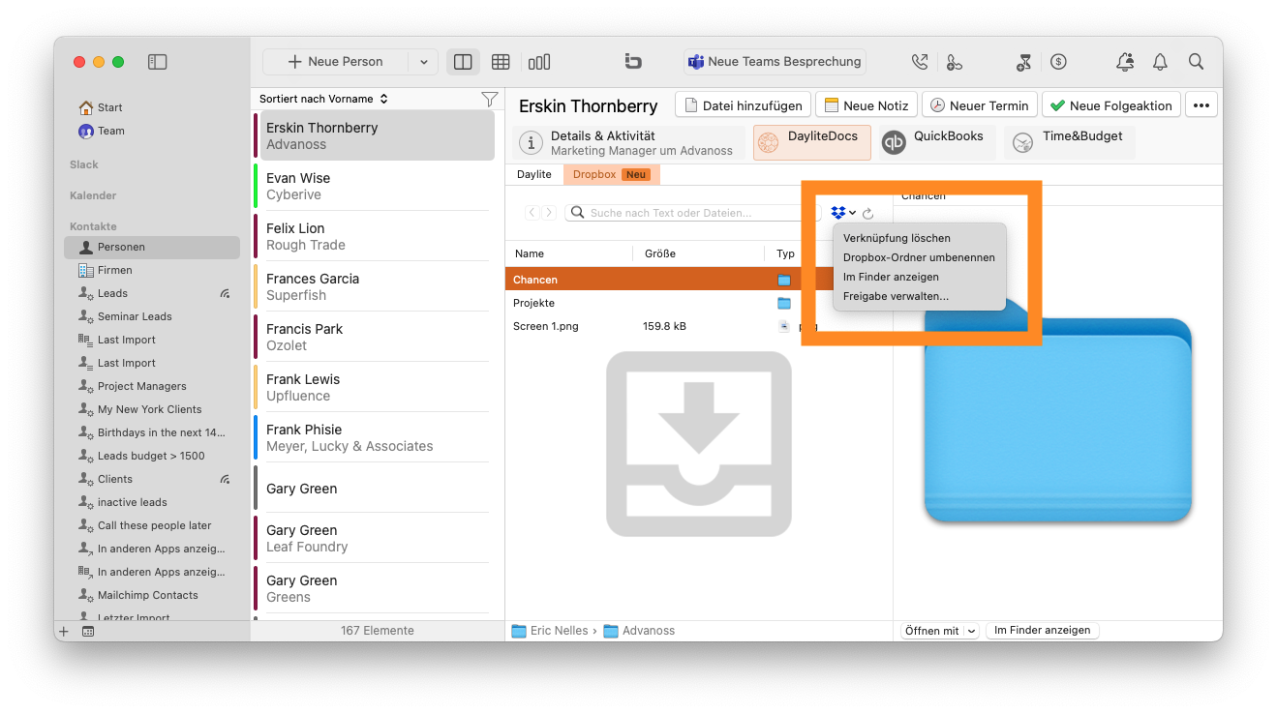Image resolution: width=1277 pixels, height=713 pixels.
Task: Click the dollar coin icon in toolbar
Action: point(1058,62)
